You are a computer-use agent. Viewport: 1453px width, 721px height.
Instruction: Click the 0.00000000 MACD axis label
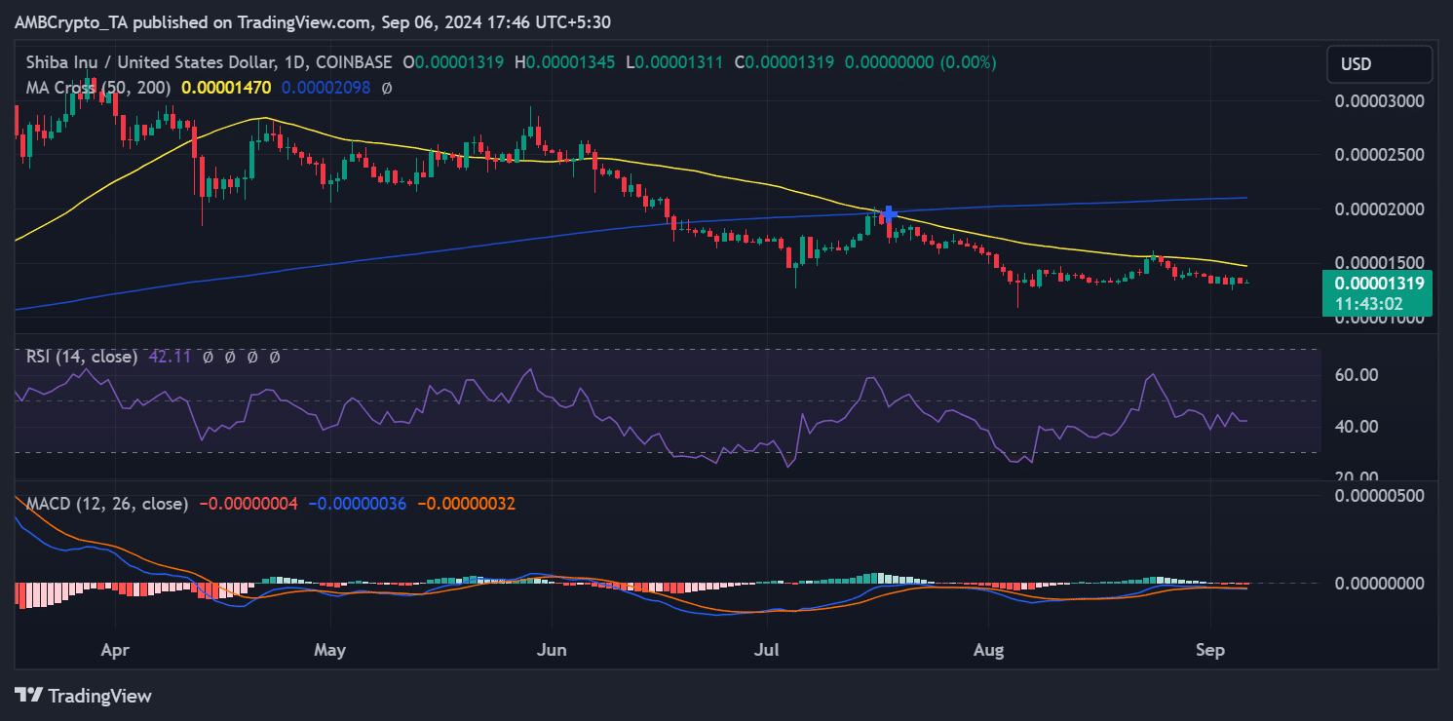coord(1380,583)
